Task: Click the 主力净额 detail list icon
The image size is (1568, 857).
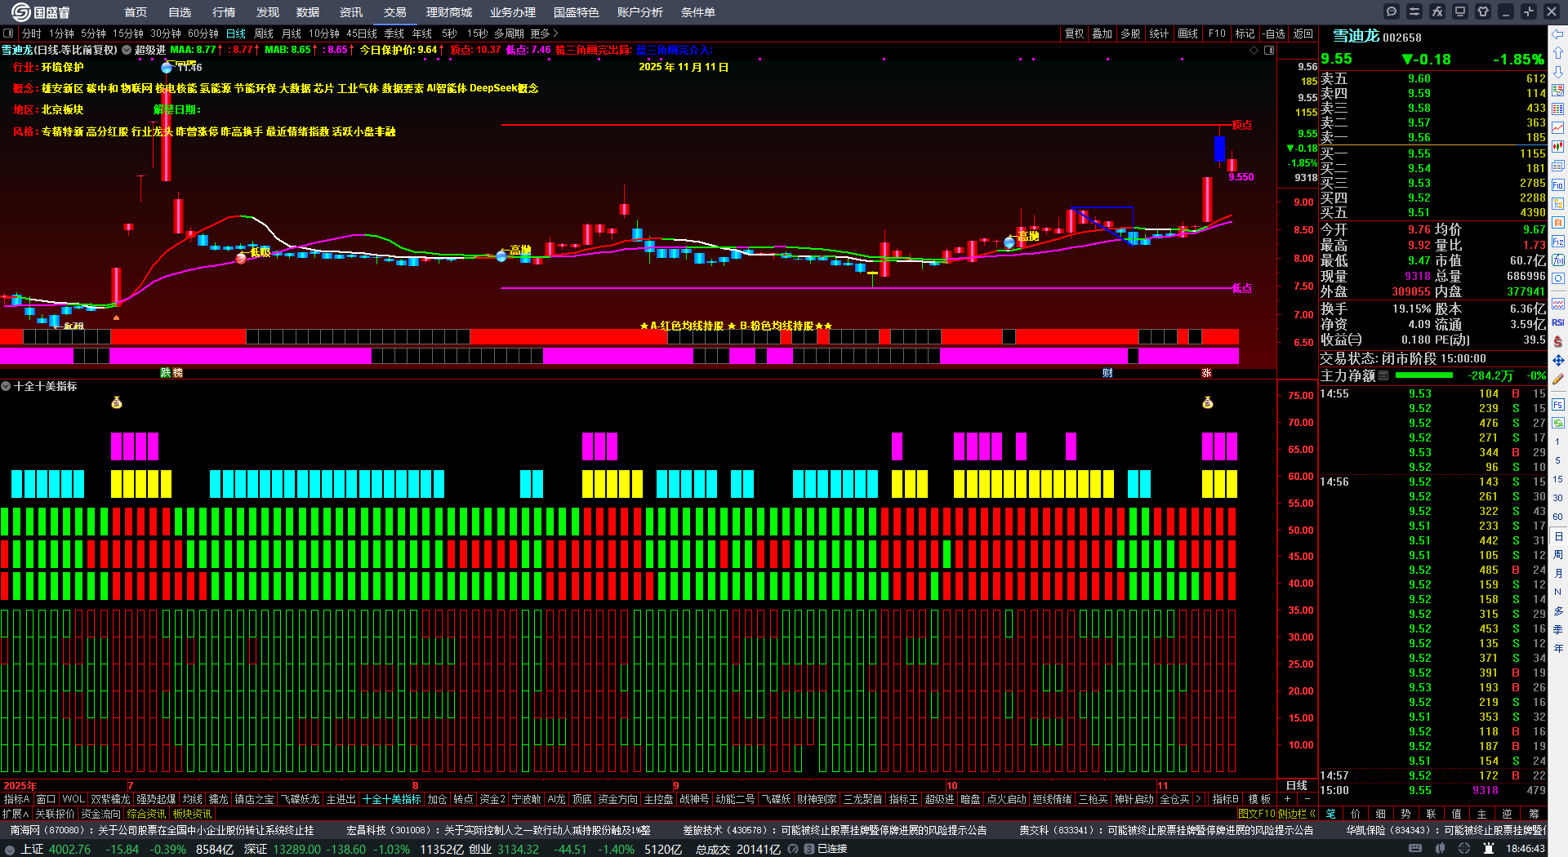Action: click(x=1383, y=375)
